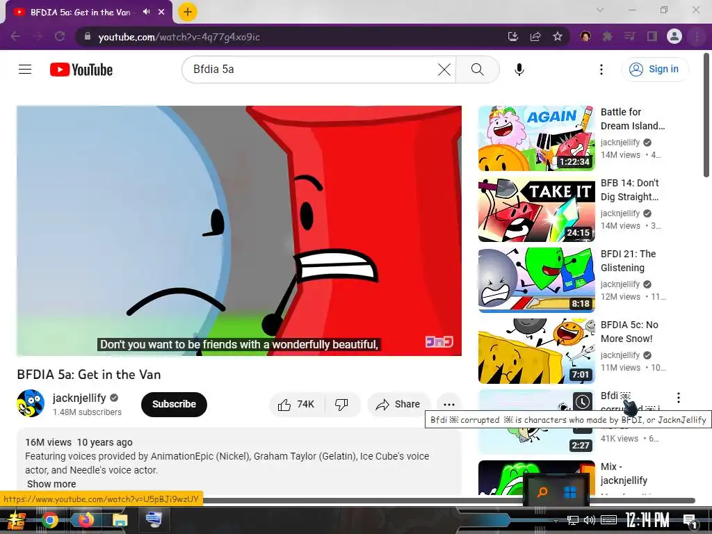Subscribe to jacknjellify channel
Image resolution: width=712 pixels, height=534 pixels.
tap(174, 404)
